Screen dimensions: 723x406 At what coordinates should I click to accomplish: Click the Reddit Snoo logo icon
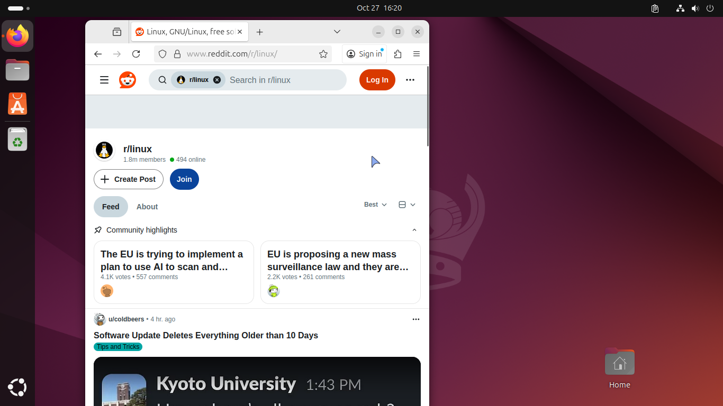coord(128,80)
